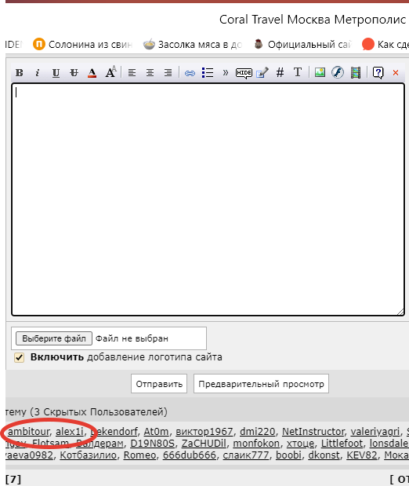This screenshot has height=486, width=409.
Task: Insert code tag with # icon
Action: [x=280, y=72]
